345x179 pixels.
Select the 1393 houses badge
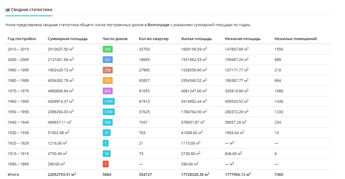109,102
